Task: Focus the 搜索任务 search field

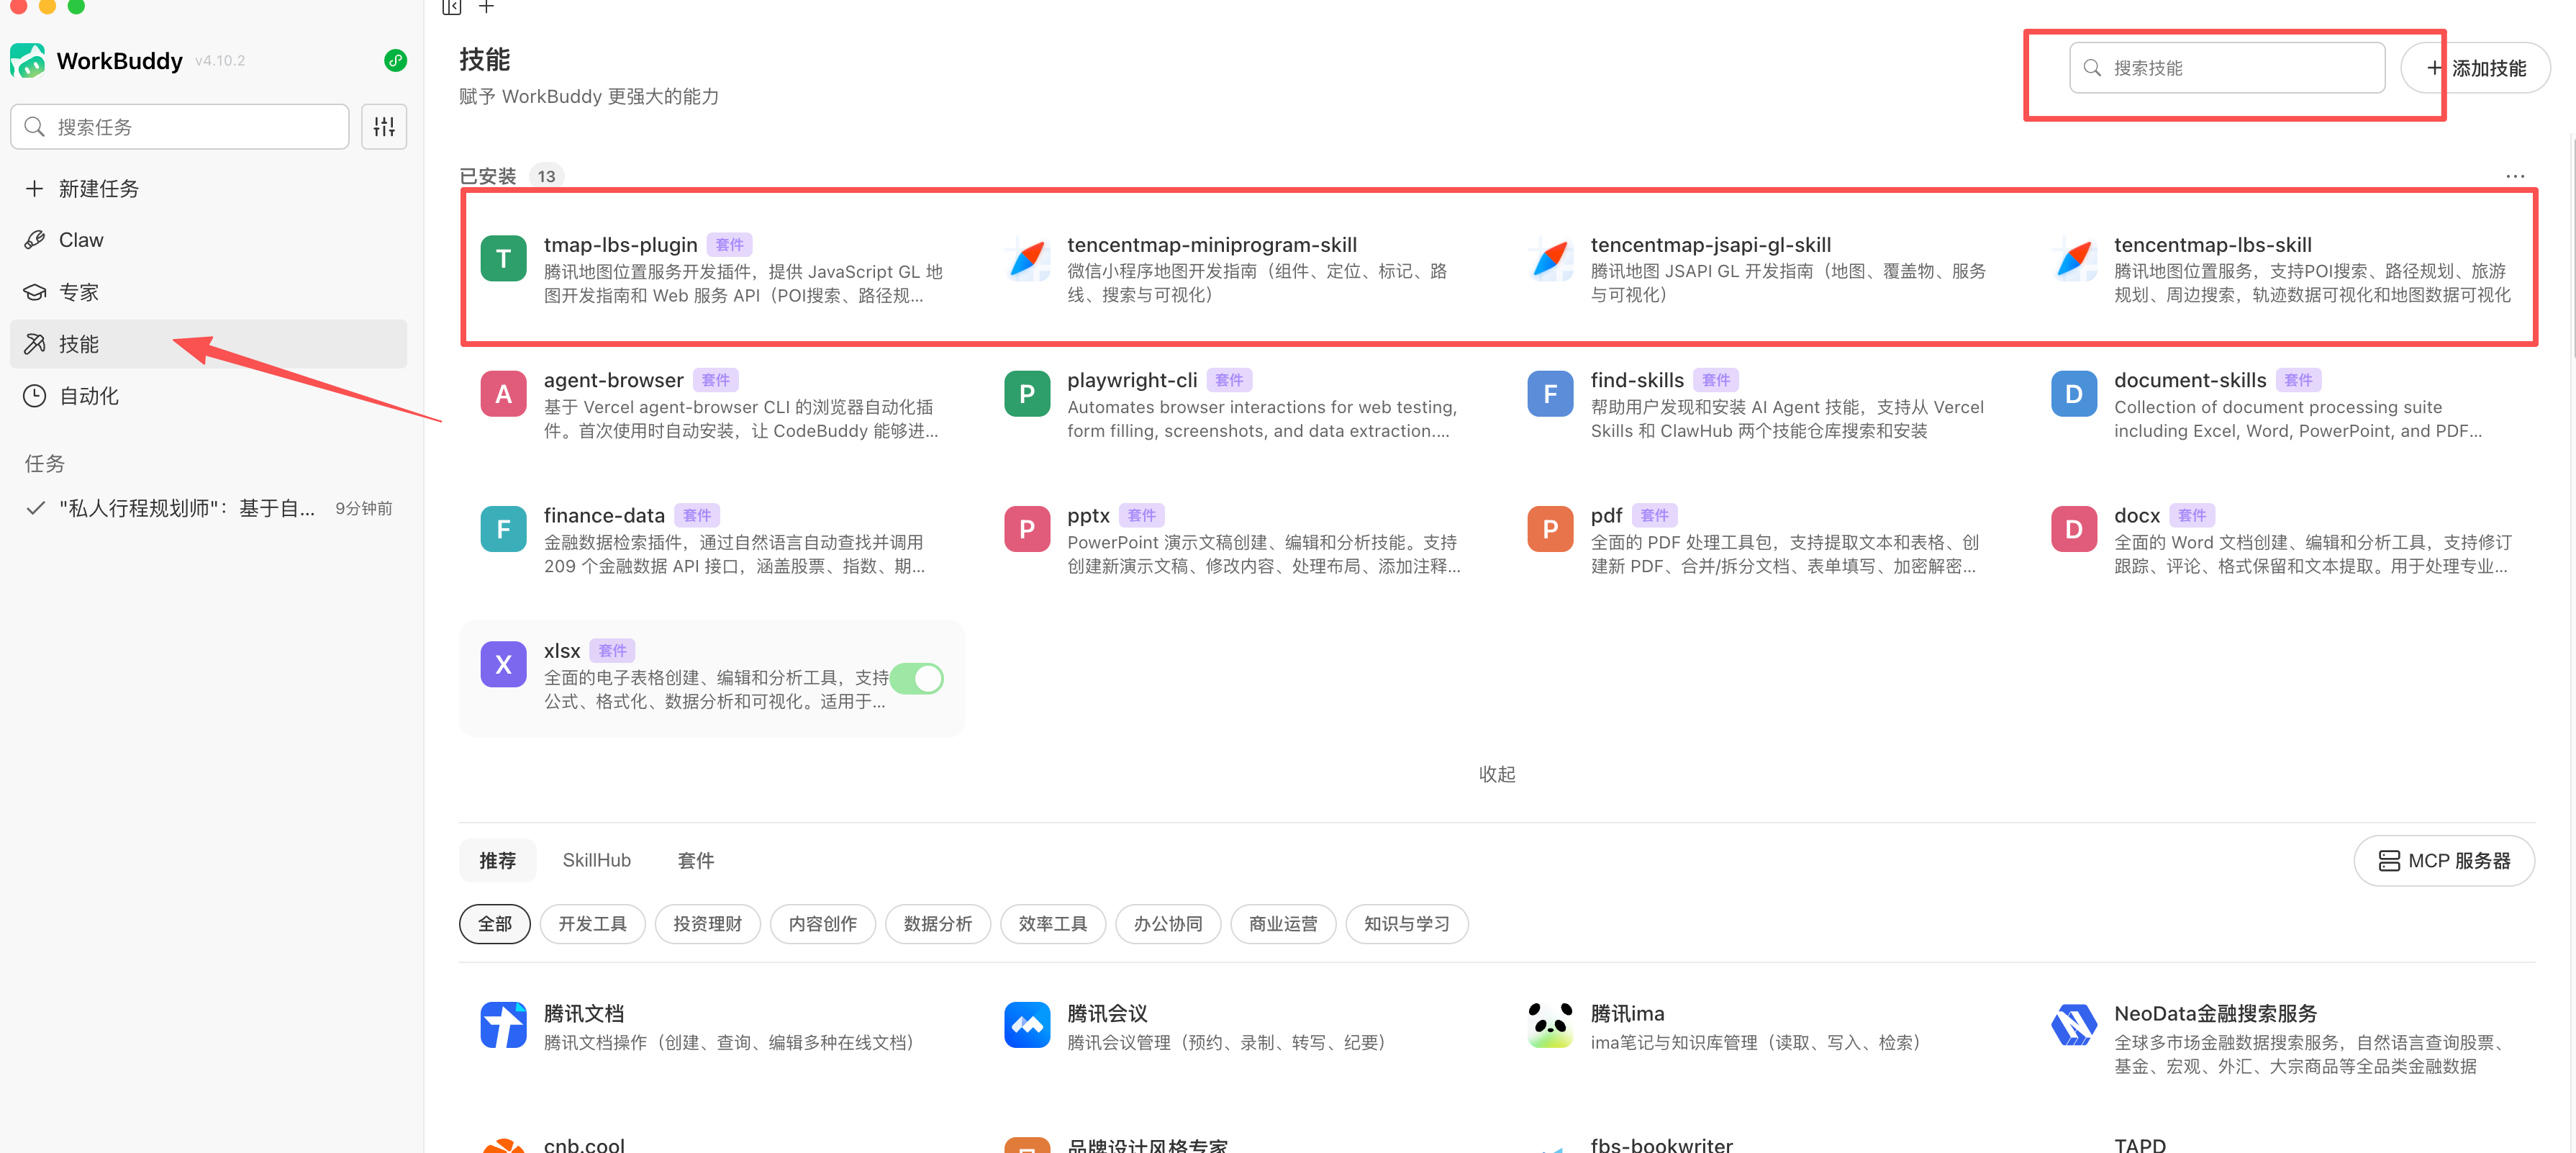Action: [180, 127]
